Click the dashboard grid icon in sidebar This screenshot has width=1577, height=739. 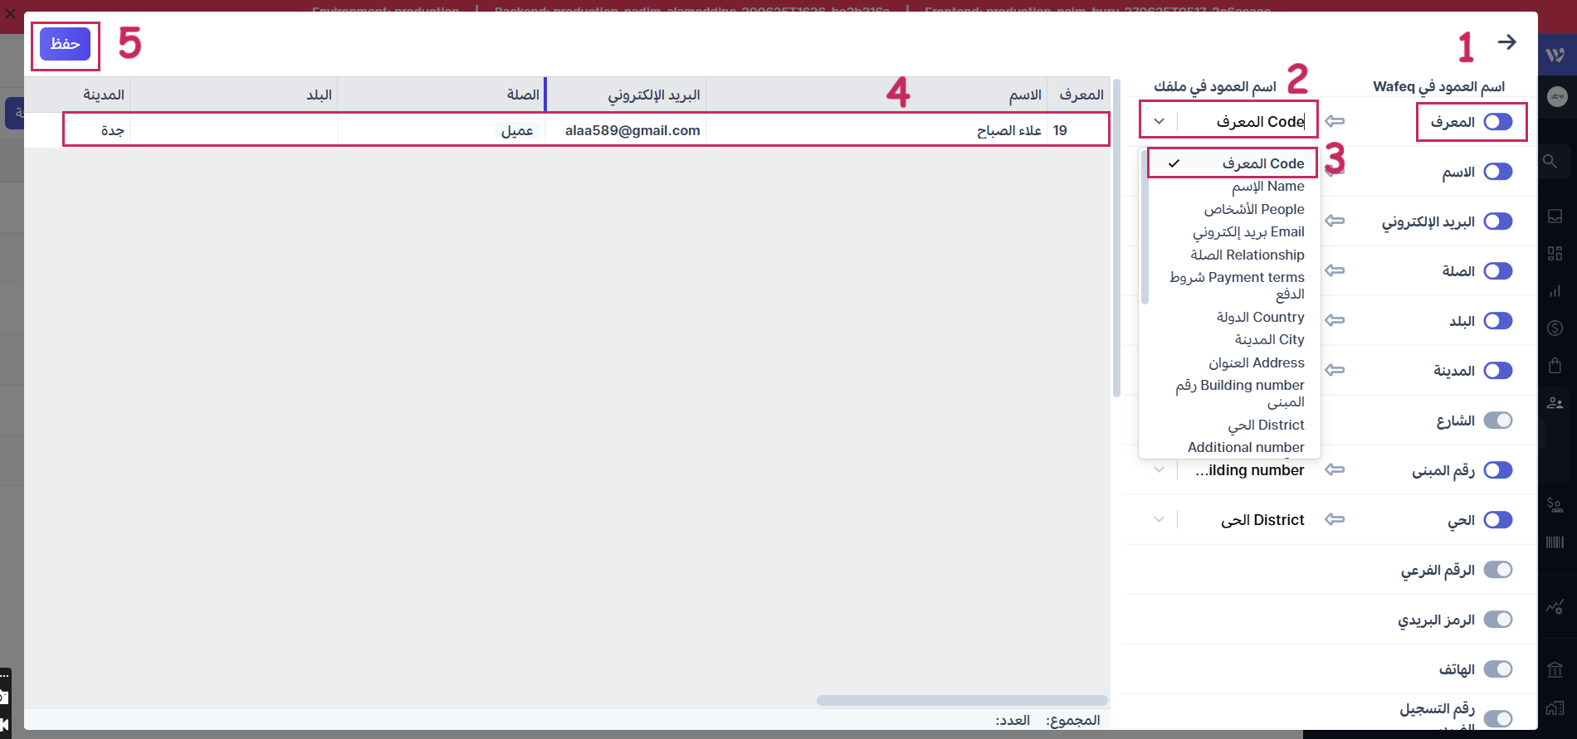(1555, 254)
